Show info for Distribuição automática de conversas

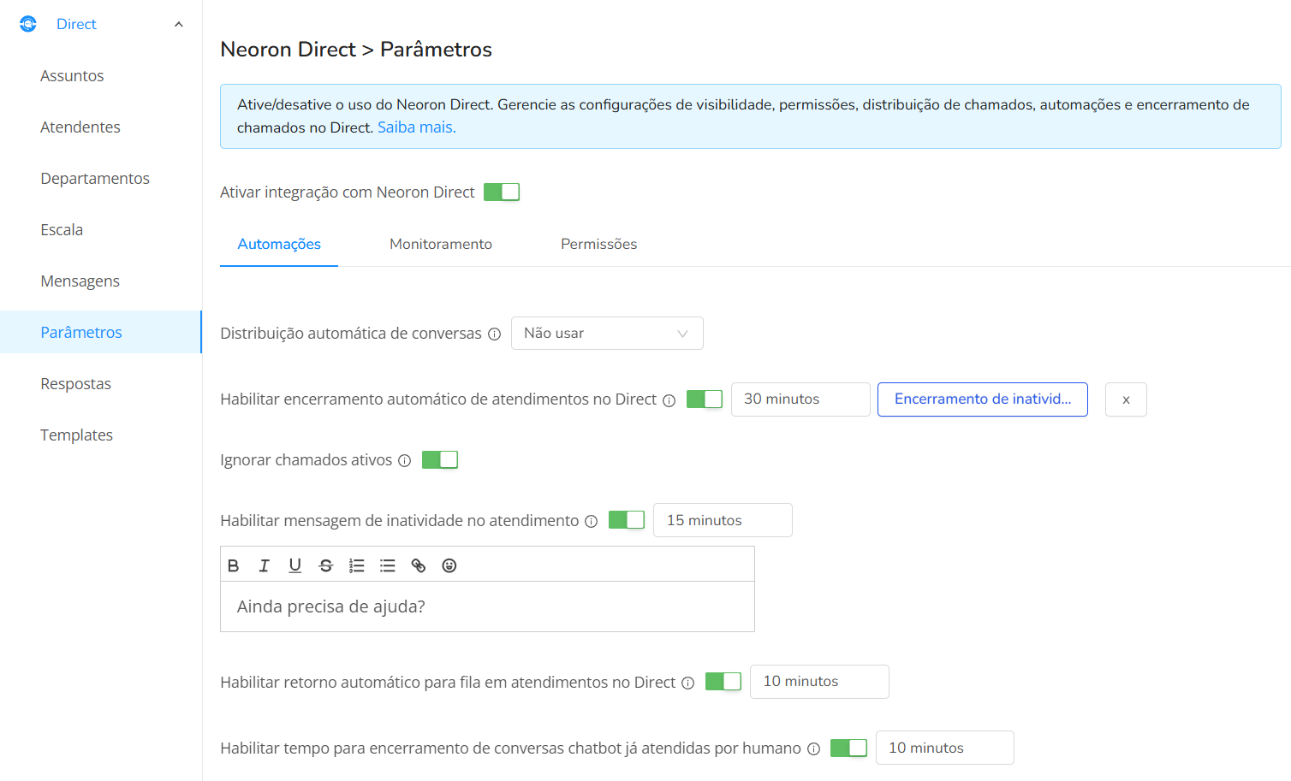[494, 334]
